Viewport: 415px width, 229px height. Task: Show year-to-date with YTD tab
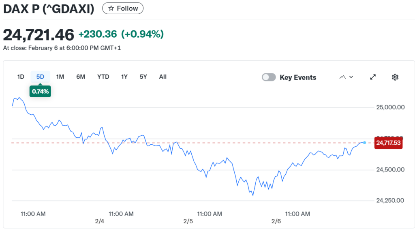[x=103, y=77]
